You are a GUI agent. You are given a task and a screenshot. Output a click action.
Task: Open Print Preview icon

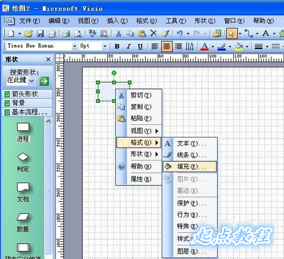click(x=78, y=34)
